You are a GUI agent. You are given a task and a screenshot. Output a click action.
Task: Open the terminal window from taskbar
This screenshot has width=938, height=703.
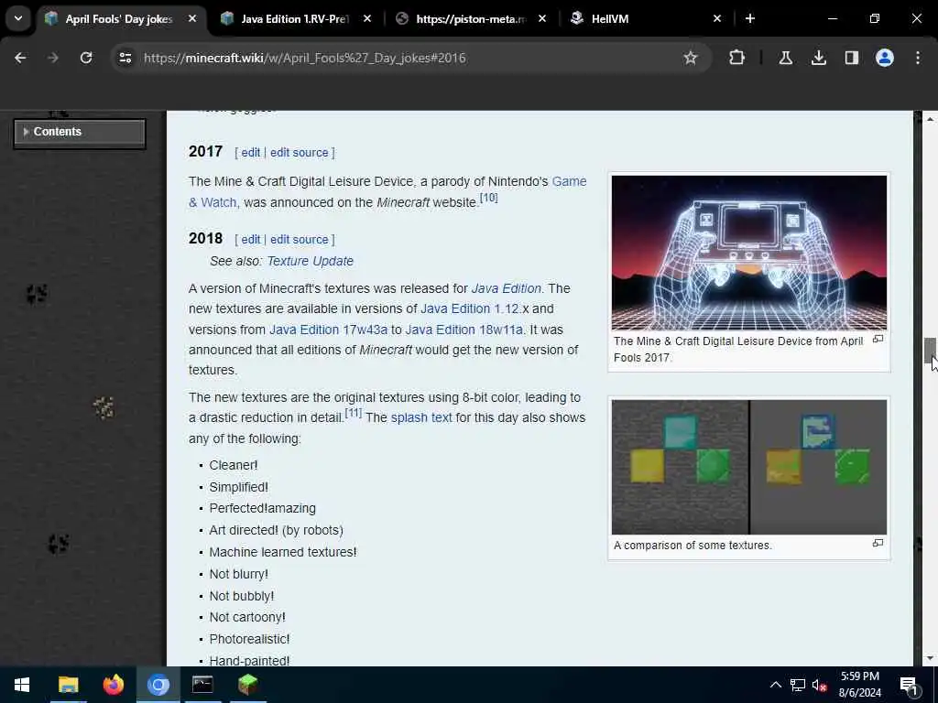(x=202, y=685)
